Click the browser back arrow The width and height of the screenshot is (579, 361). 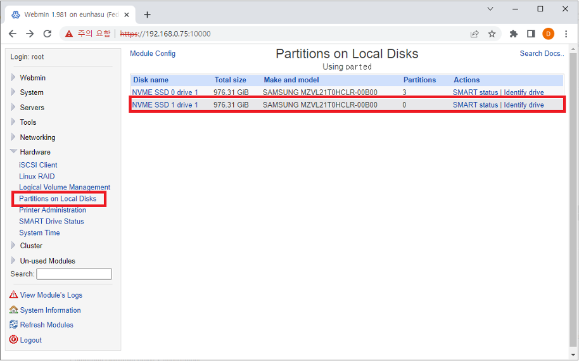coord(13,34)
